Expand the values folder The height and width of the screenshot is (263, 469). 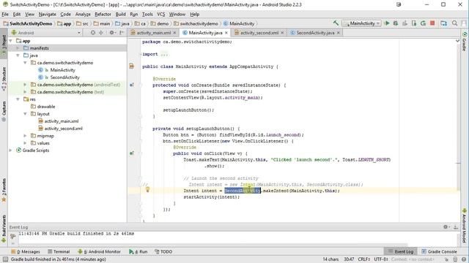tap(25, 143)
